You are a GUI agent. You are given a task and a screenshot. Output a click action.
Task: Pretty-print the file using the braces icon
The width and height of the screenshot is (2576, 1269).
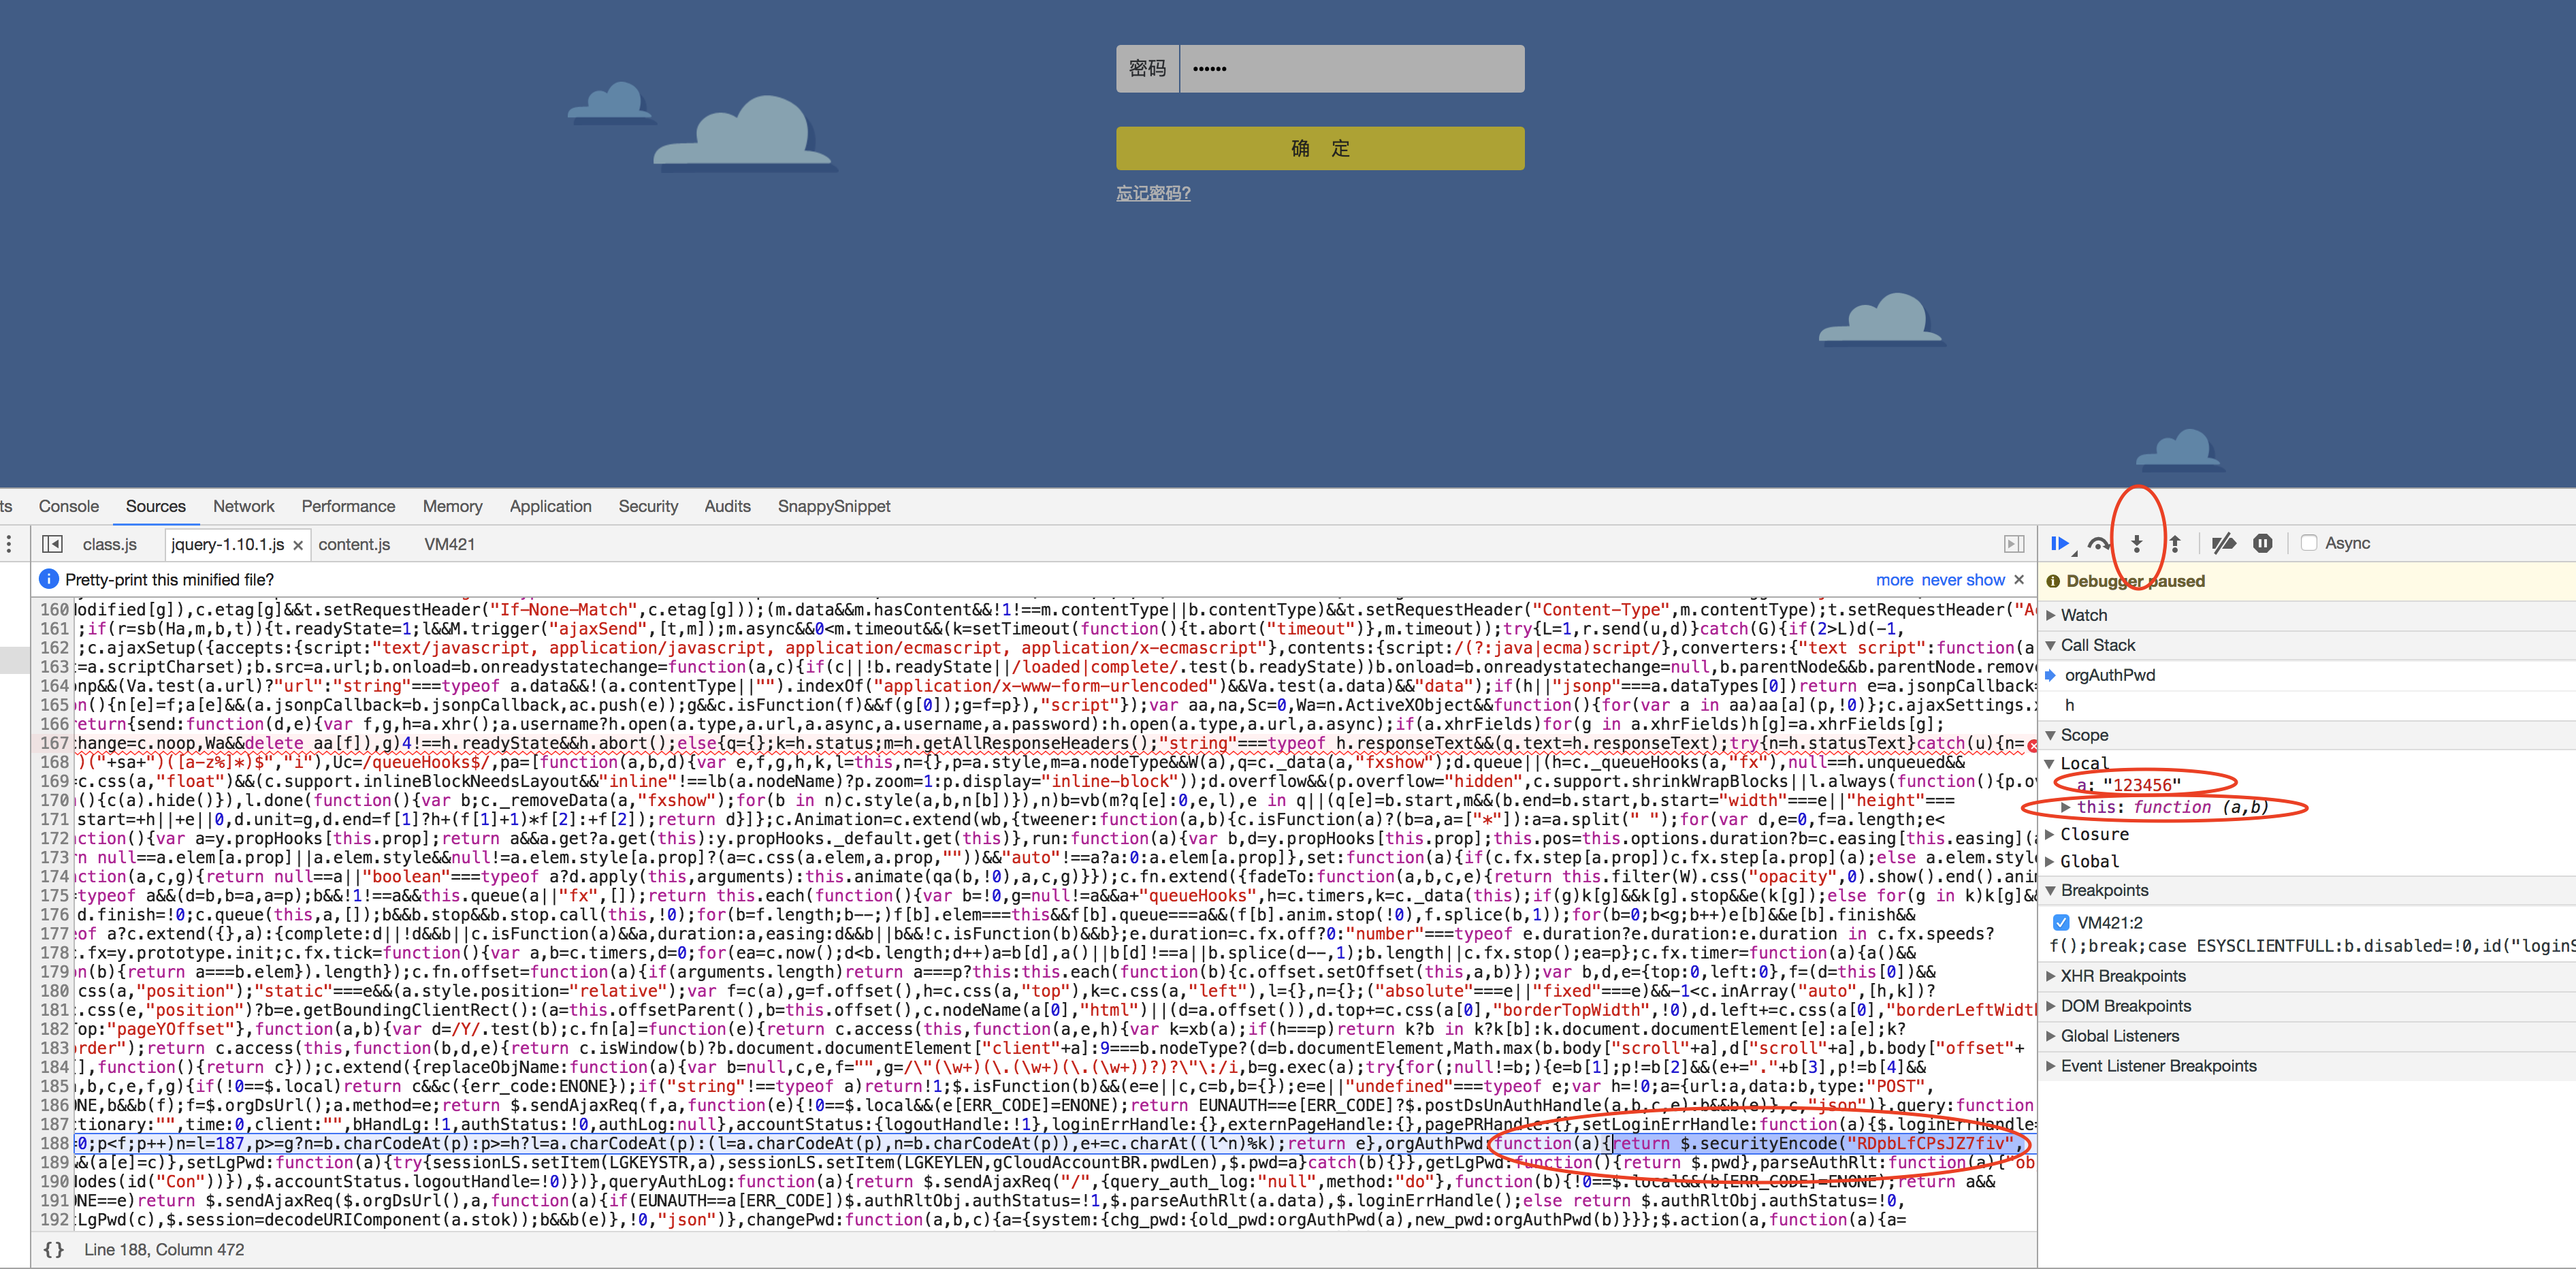point(54,1249)
